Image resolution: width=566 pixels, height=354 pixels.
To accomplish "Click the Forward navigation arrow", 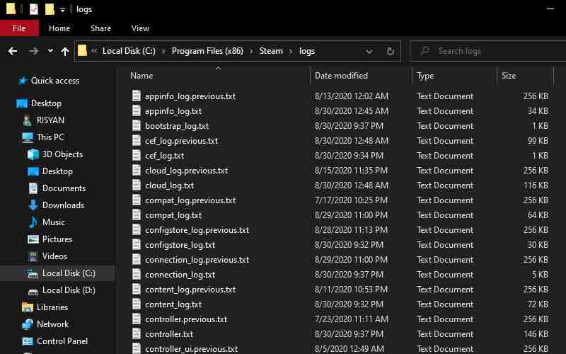I will pos(33,51).
